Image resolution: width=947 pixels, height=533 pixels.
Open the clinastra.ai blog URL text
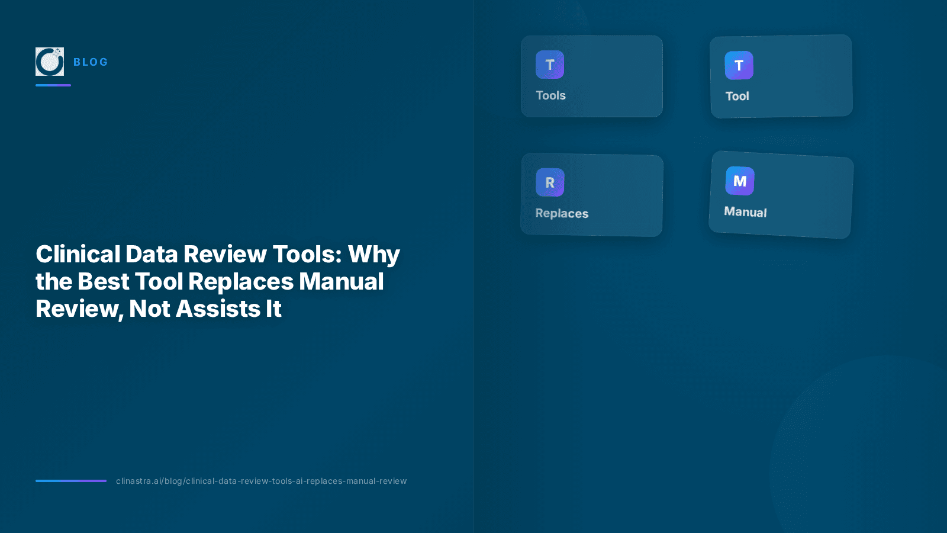pyautogui.click(x=262, y=481)
